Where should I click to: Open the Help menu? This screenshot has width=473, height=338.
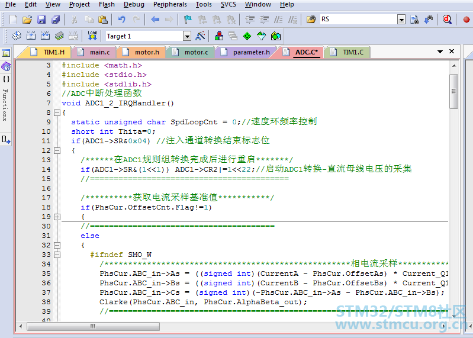coord(287,4)
